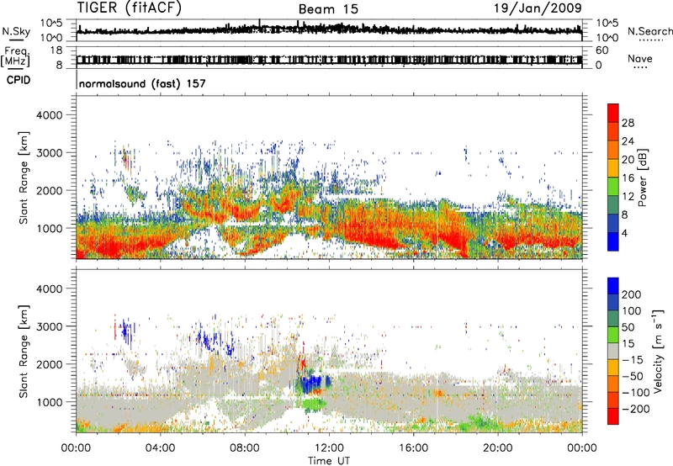Click the date '19/Jan/2009'
This screenshot has height=466, width=673.
click(x=538, y=8)
